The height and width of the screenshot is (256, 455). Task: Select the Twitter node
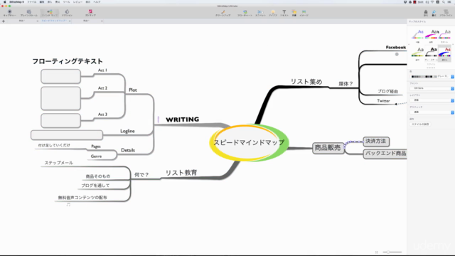pos(383,101)
